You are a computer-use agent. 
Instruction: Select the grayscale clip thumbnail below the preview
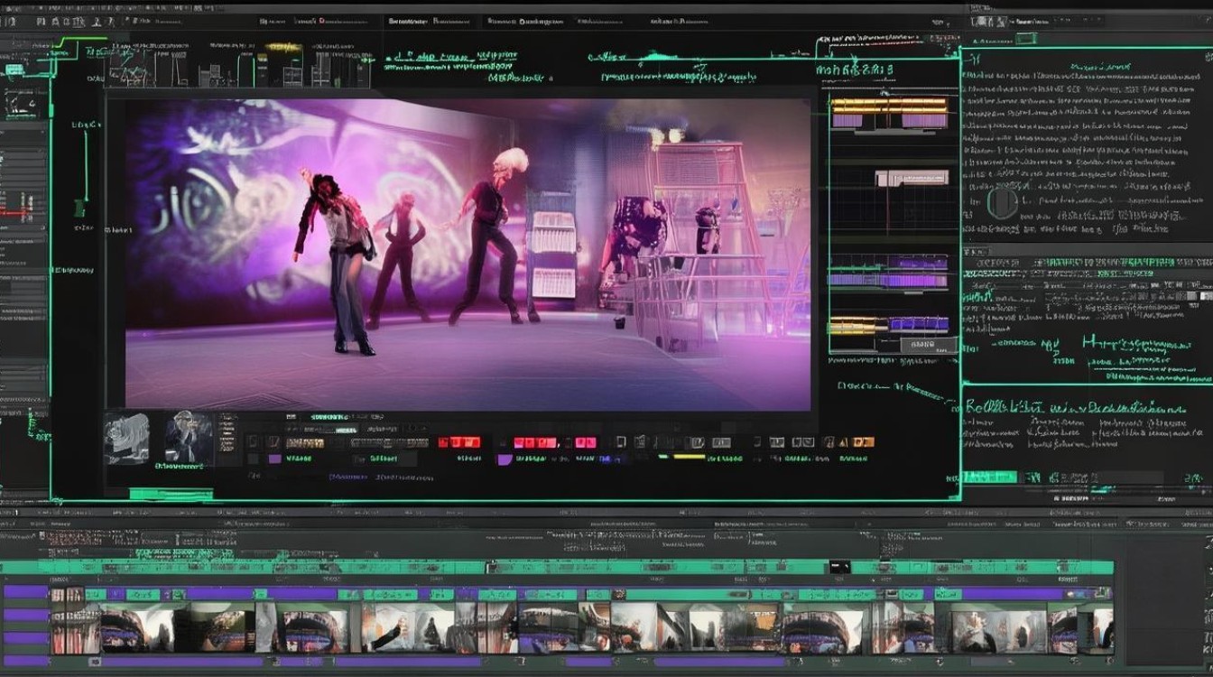[x=125, y=440]
